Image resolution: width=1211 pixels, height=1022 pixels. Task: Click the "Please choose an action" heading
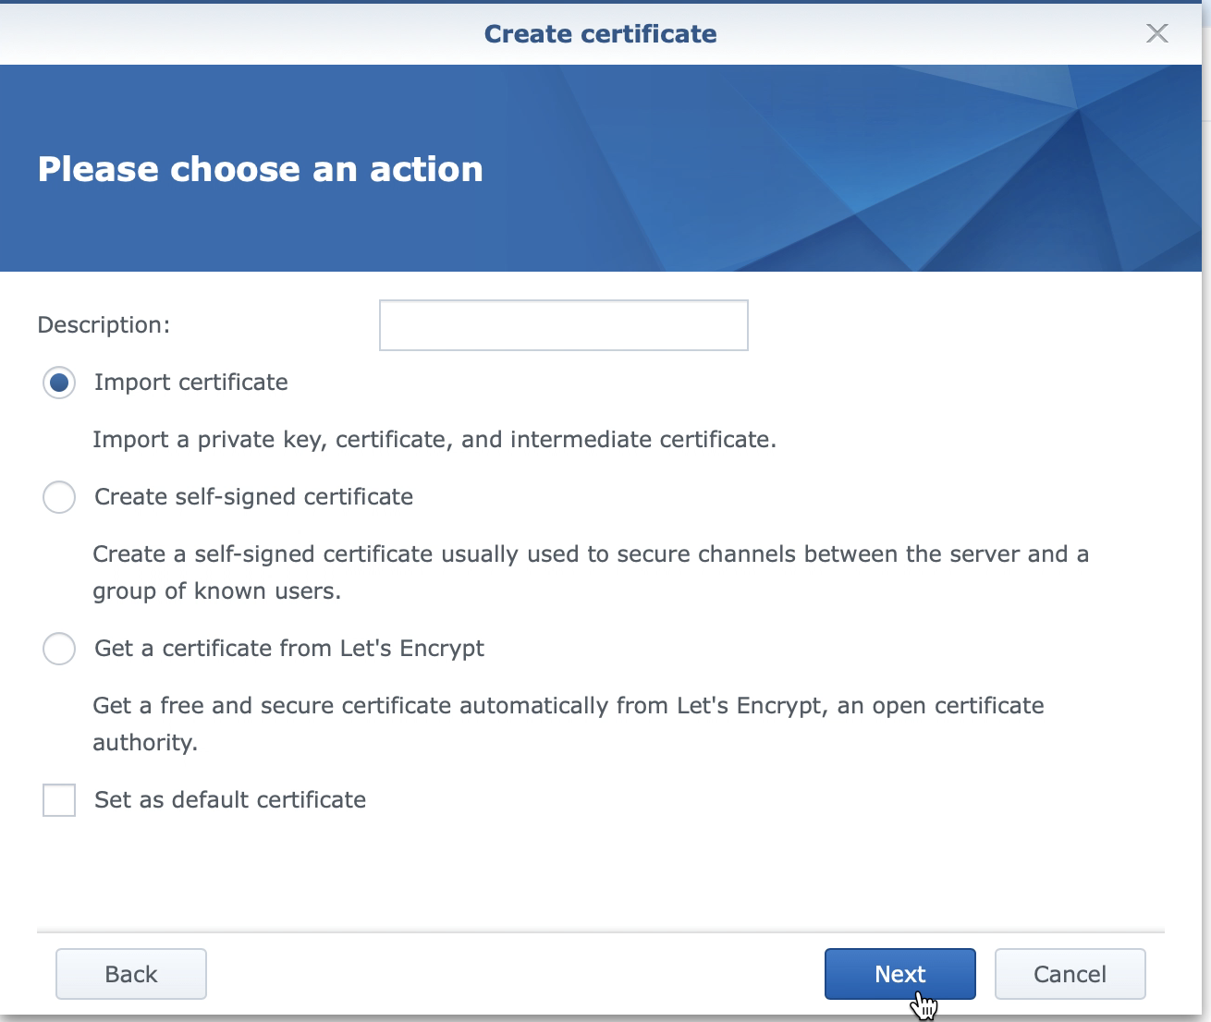260,169
